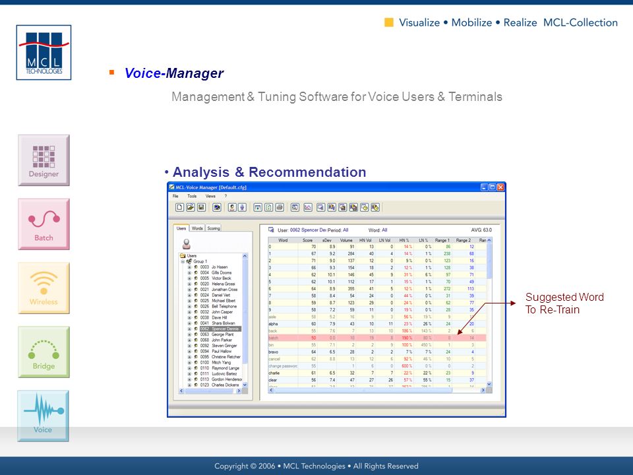
Task: Select the highlighted 'batch' word row
Action: (377, 338)
